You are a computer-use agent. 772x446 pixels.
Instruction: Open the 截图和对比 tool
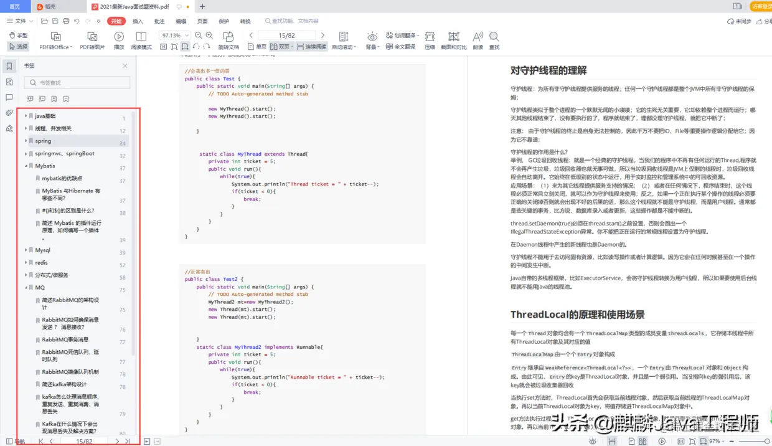[x=454, y=41]
